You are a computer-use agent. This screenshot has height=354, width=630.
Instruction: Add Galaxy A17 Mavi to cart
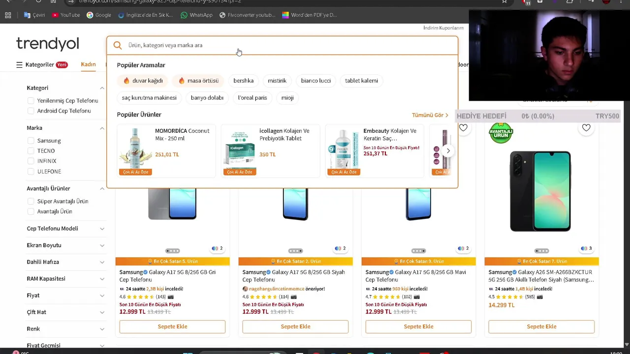[x=418, y=326]
